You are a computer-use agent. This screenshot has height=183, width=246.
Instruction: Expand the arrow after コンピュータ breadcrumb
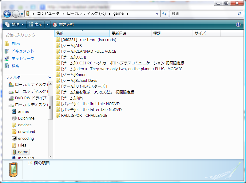tap(34, 14)
